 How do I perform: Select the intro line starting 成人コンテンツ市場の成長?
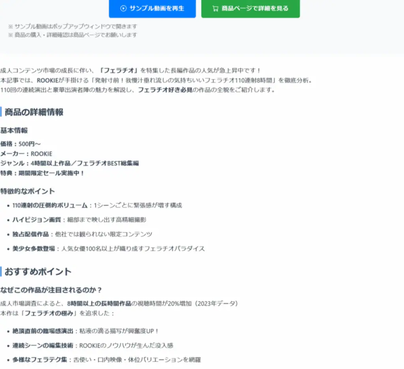(131, 70)
